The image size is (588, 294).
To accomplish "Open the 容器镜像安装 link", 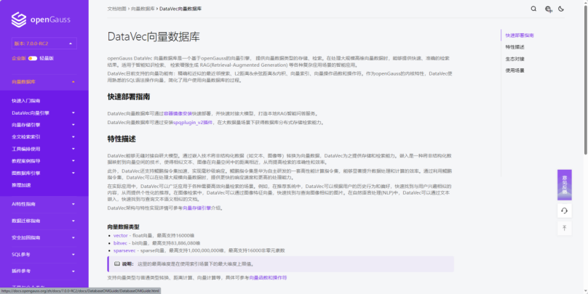I will click(x=178, y=114).
